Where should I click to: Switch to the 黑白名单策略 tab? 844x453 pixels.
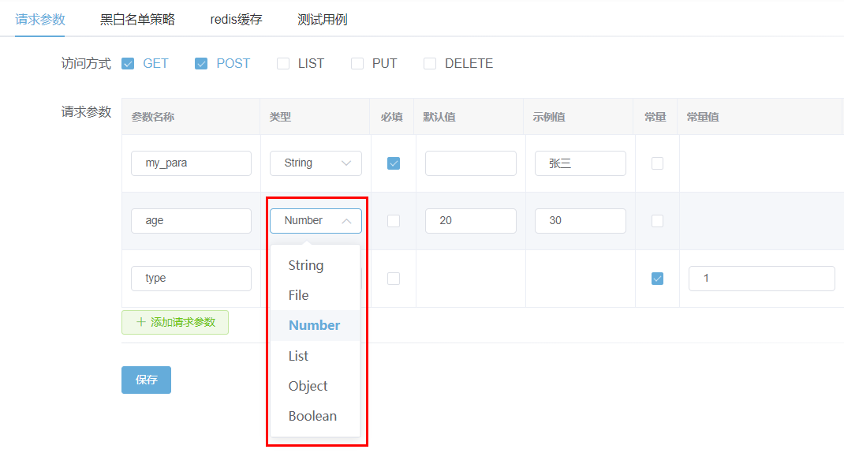click(137, 20)
